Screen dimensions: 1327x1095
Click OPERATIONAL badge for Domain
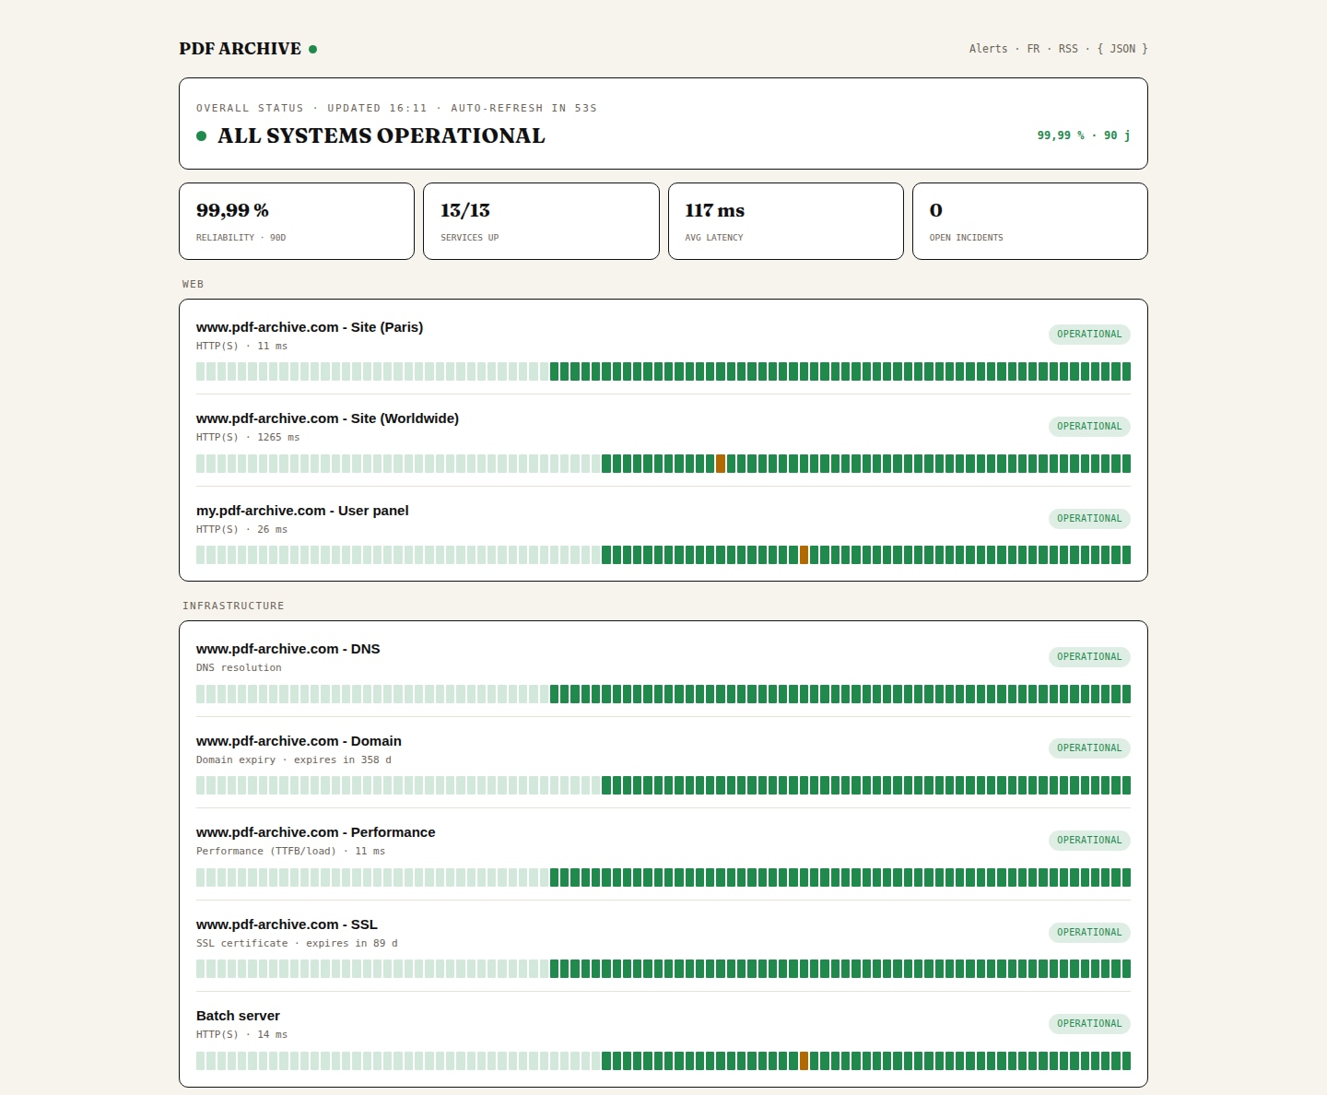click(1089, 748)
